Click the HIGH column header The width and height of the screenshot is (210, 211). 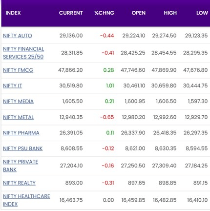tap(170, 13)
